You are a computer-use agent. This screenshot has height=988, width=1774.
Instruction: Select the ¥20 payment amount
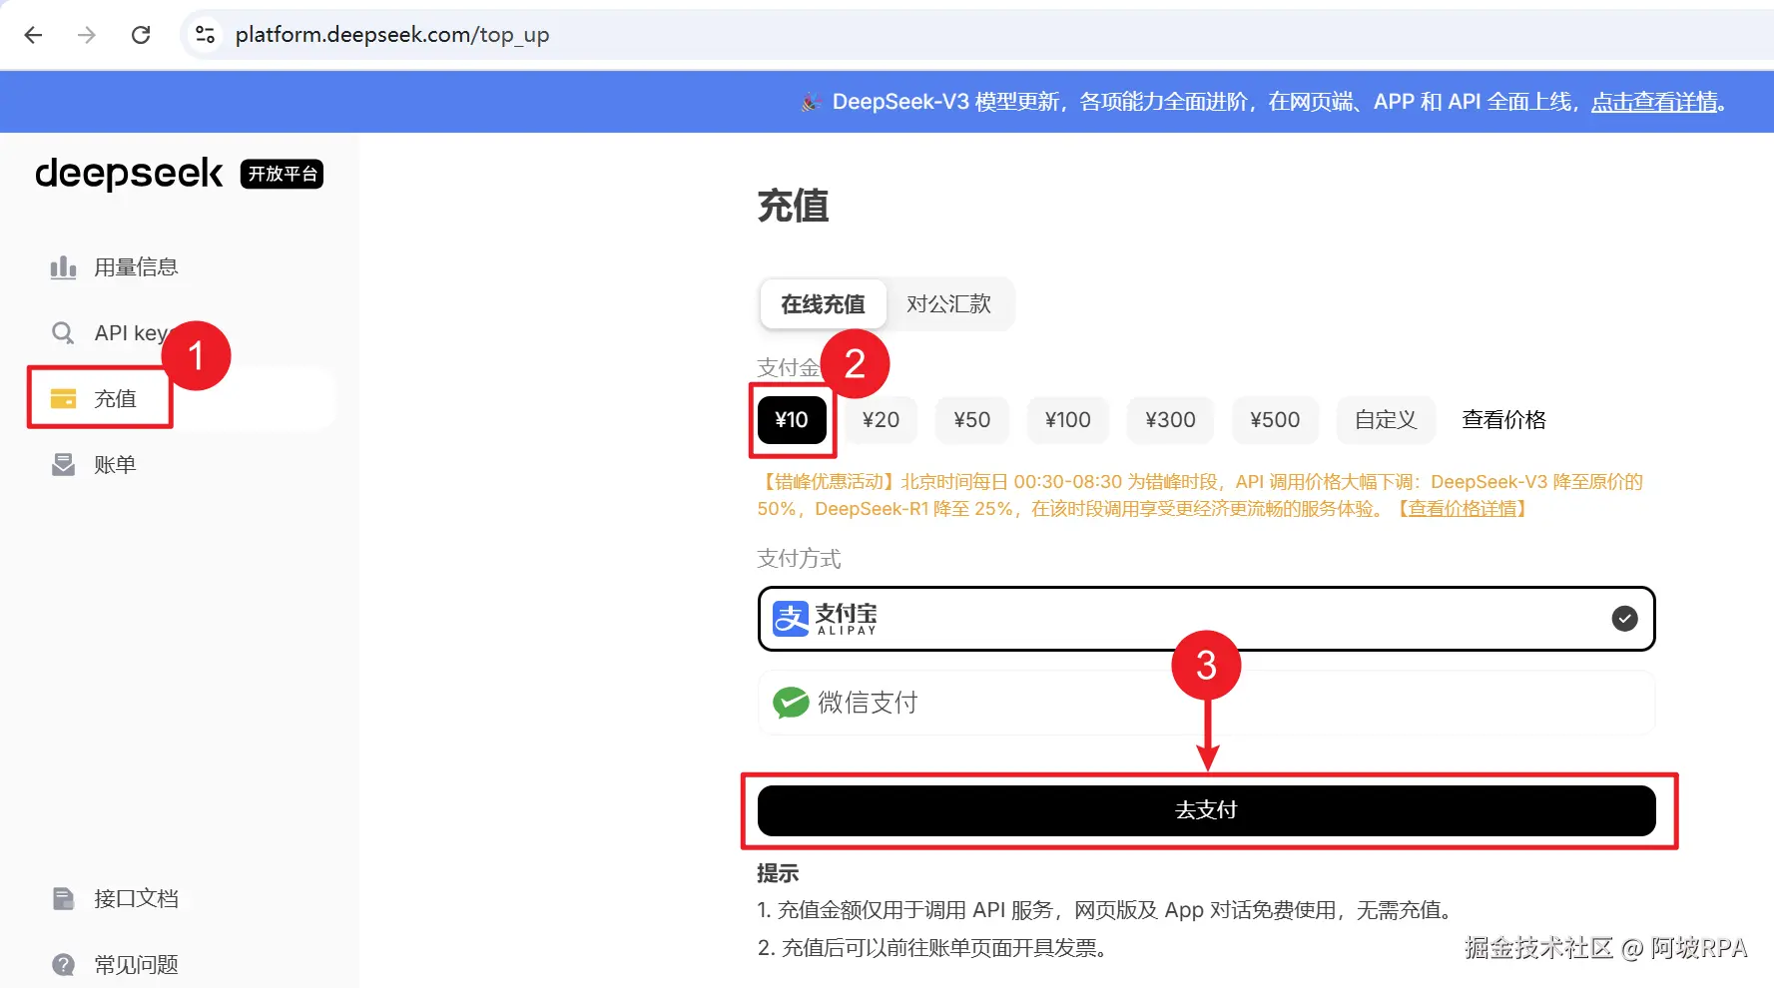click(x=881, y=420)
